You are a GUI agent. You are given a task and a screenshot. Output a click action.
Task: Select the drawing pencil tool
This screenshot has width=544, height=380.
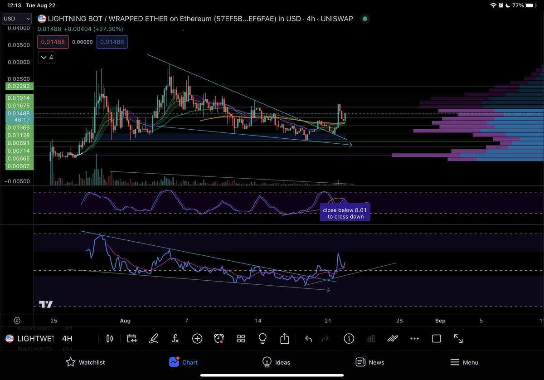[154, 338]
